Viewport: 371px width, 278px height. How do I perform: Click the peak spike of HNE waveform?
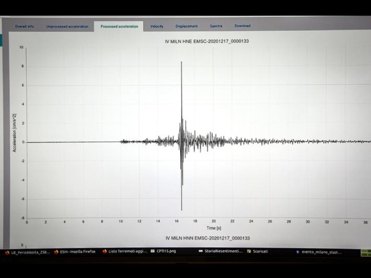(181, 62)
